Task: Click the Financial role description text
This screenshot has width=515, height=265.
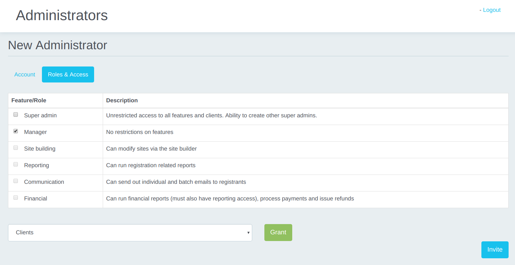Action: pos(230,199)
